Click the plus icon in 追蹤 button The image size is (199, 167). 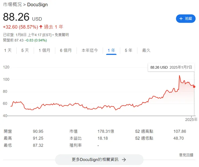[181, 19]
